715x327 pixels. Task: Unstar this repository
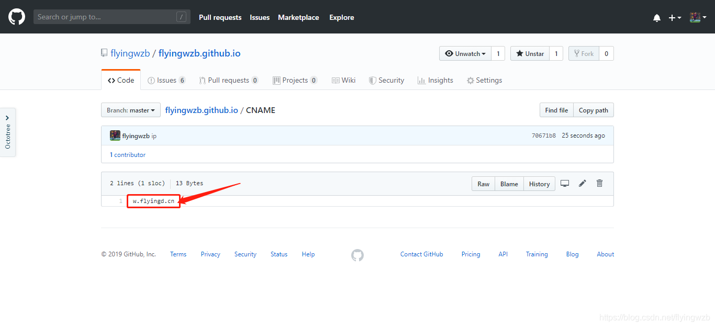[530, 53]
